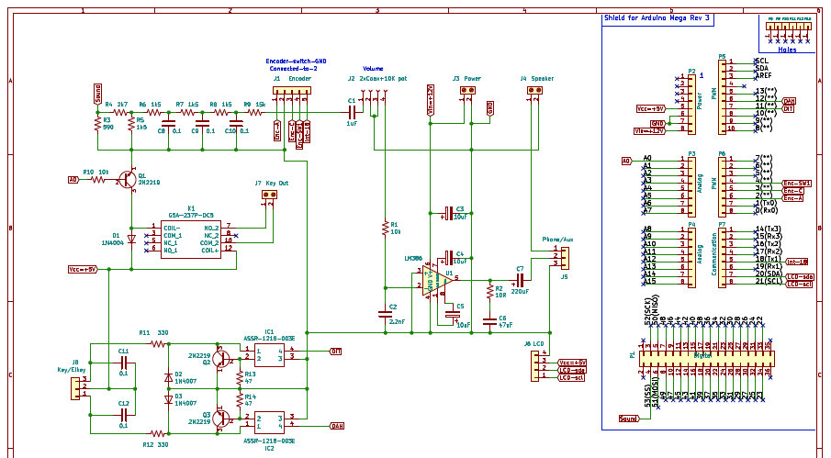Select the Holes mounting block
This screenshot has height=458, width=831.
click(786, 37)
